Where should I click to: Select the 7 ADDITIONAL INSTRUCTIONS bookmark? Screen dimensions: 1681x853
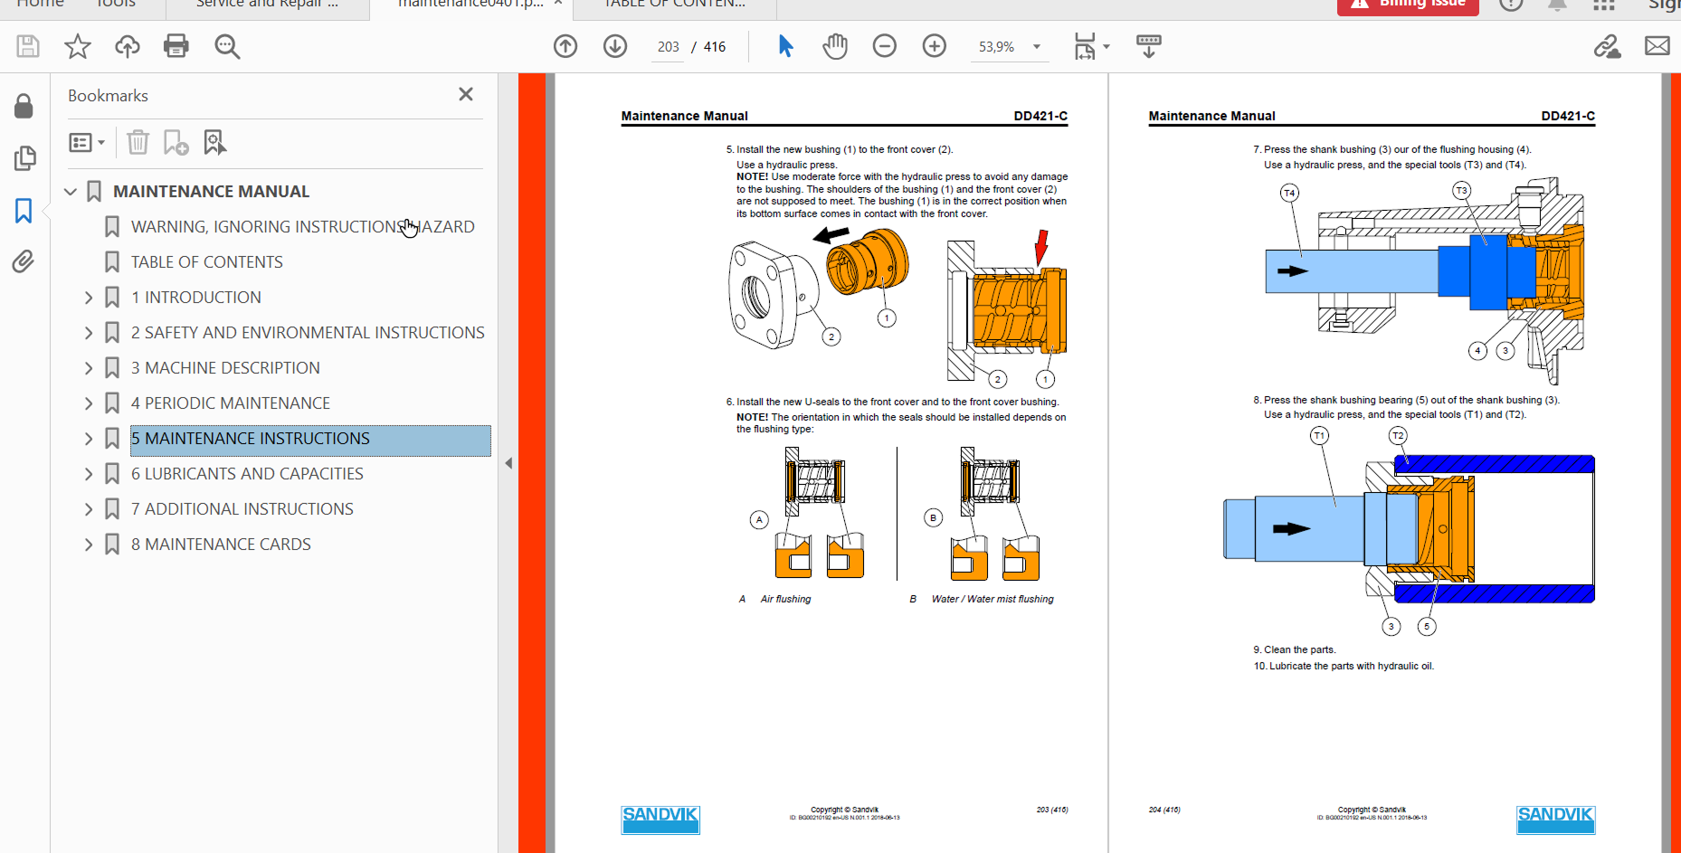tap(242, 509)
